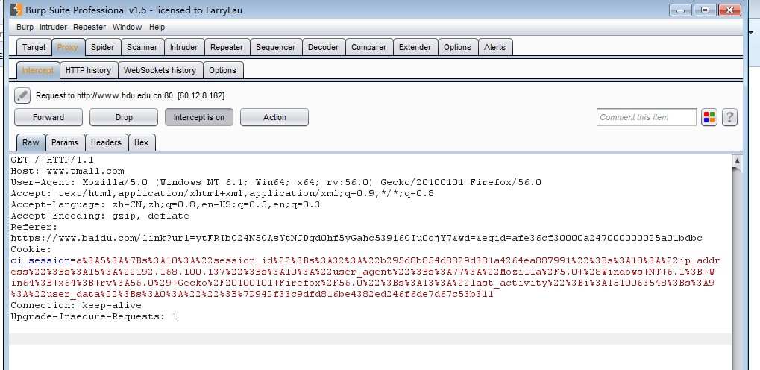Image resolution: width=760 pixels, height=370 pixels.
Task: Click the Referer: header label
Action: click(34, 227)
